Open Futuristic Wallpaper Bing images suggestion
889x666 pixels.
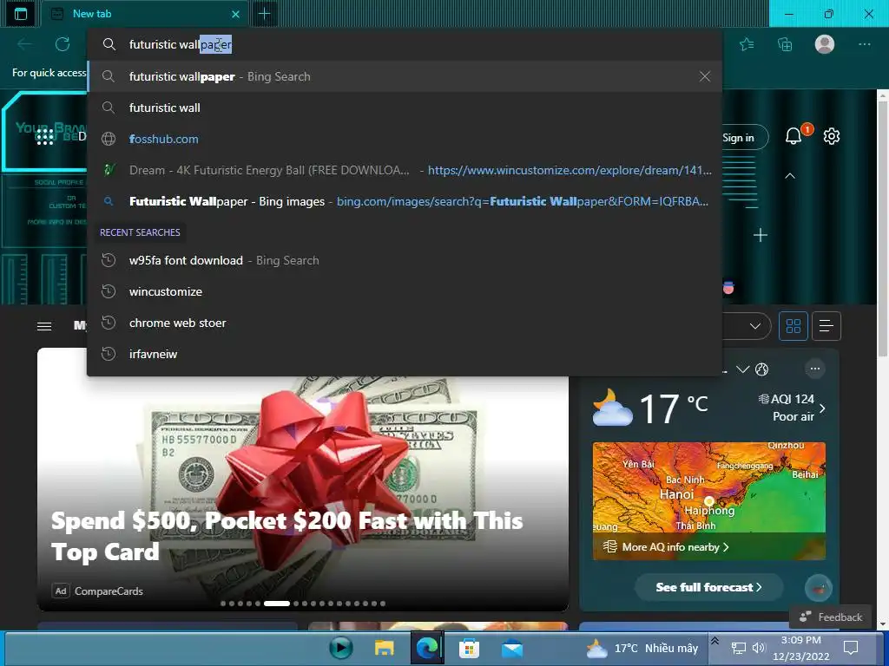[x=405, y=201]
